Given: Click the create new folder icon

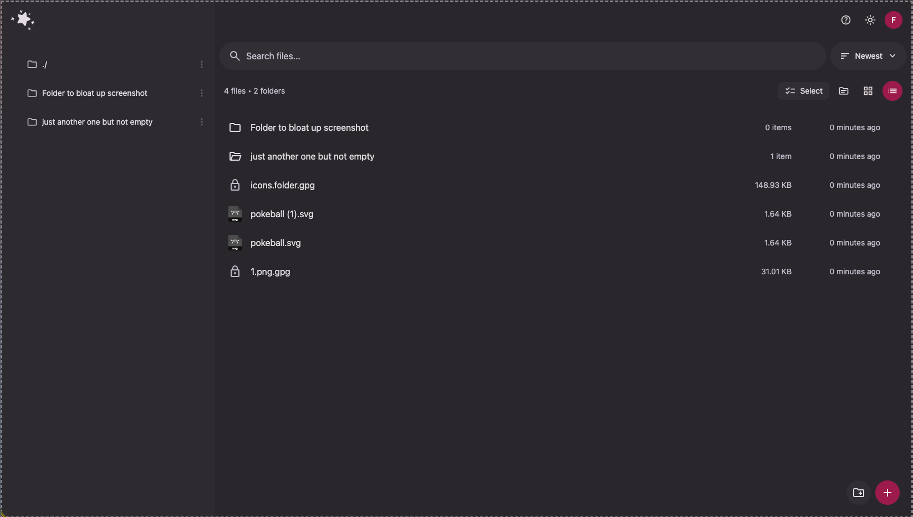Looking at the screenshot, I should pyautogui.click(x=858, y=493).
